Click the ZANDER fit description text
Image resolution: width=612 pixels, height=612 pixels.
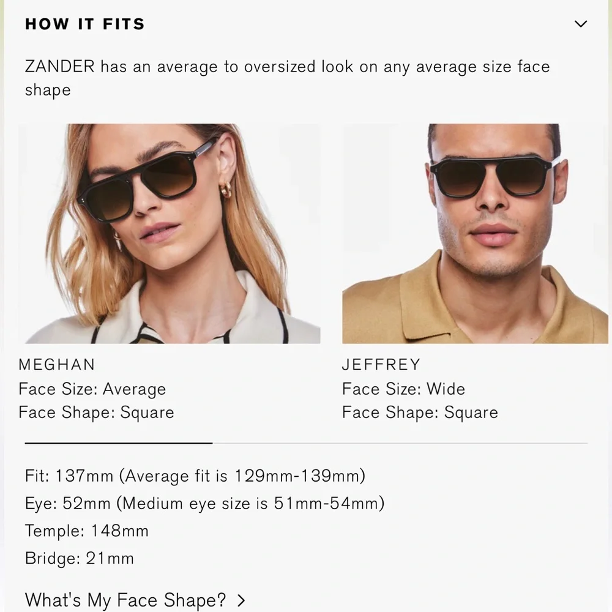pos(287,78)
